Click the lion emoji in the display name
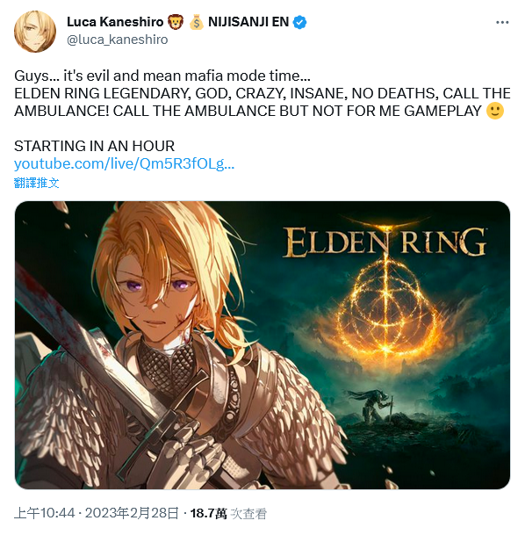The height and width of the screenshot is (535, 525). [x=176, y=22]
